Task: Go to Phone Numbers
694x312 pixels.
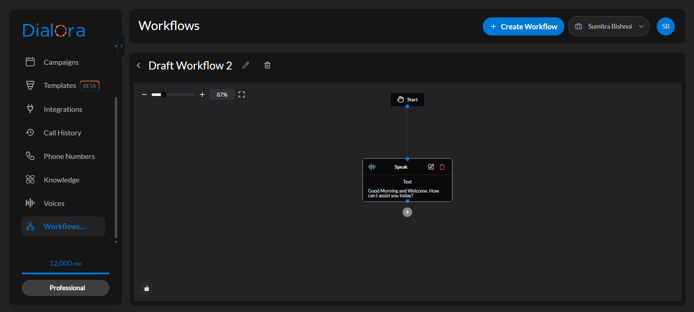Action: [69, 156]
